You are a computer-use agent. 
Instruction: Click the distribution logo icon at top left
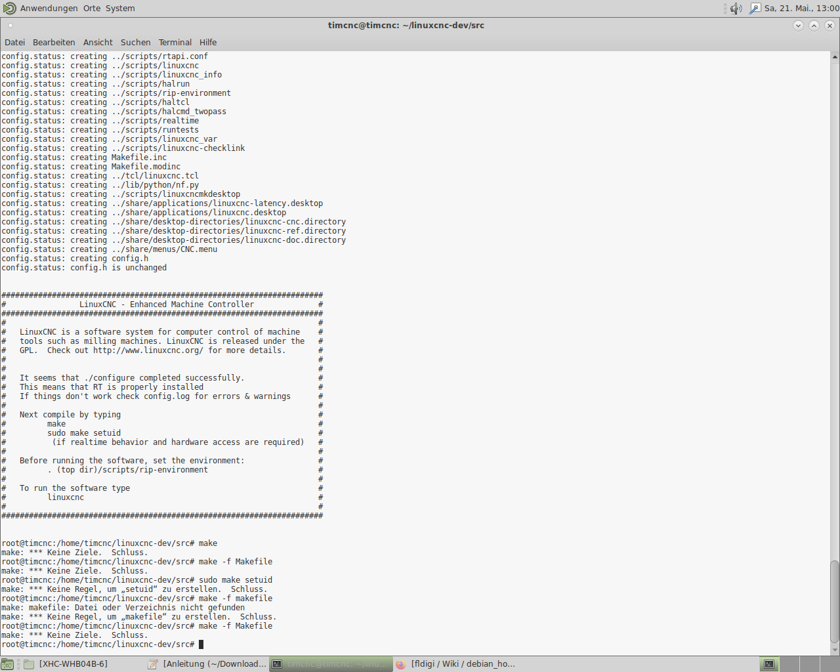9,9
